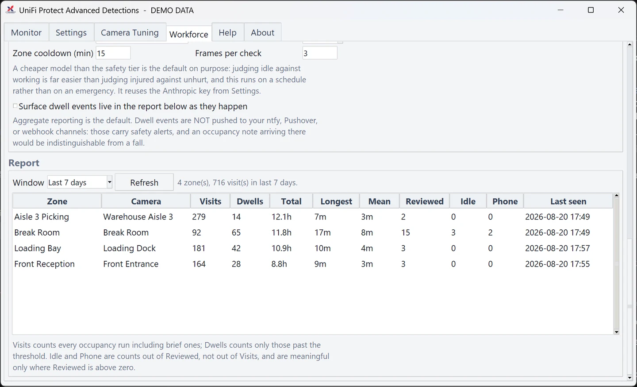Sort by the Longest column header
Image resolution: width=637 pixels, height=387 pixels.
(x=336, y=201)
